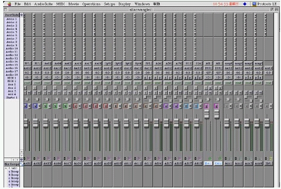Click the Protools LE application icon

click(x=254, y=4)
